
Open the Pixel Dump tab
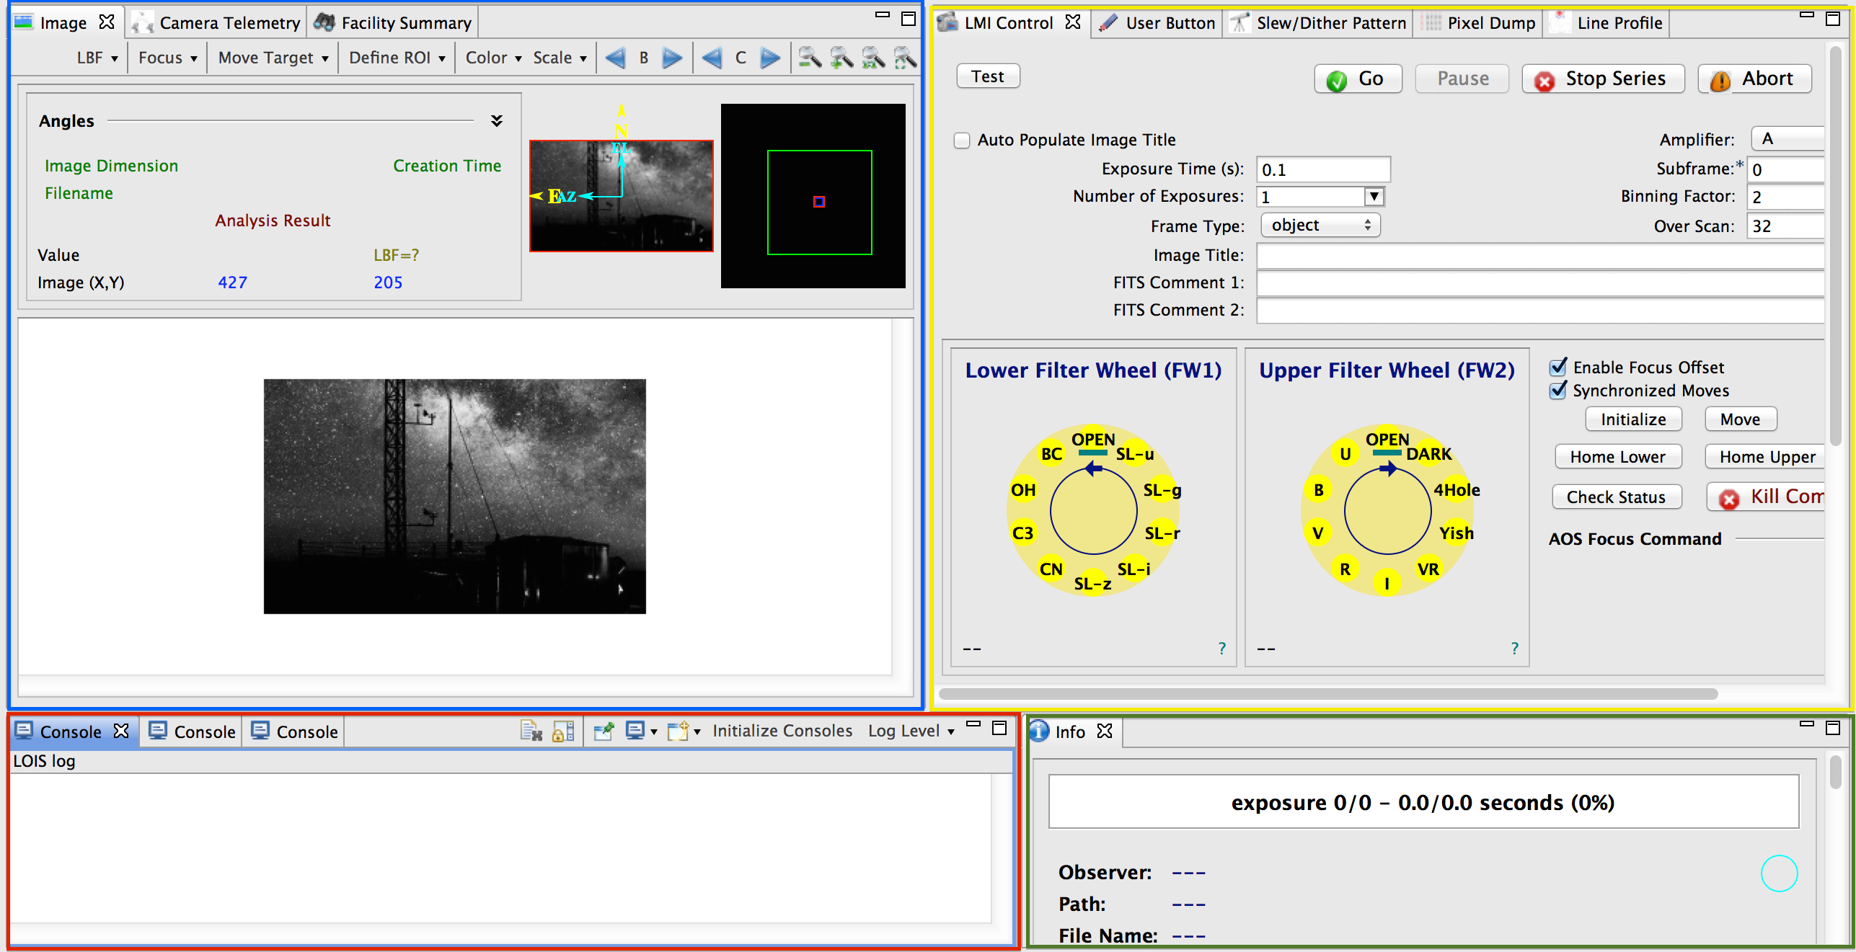(1479, 22)
